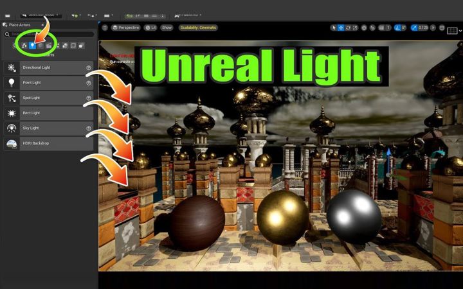463x289 pixels.
Task: Select the Rect Light entry
Action: 48,113
